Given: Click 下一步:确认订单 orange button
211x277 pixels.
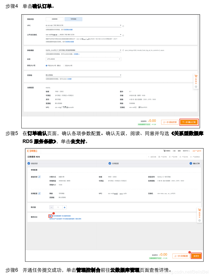Looking at the screenshot, I should (189, 122).
